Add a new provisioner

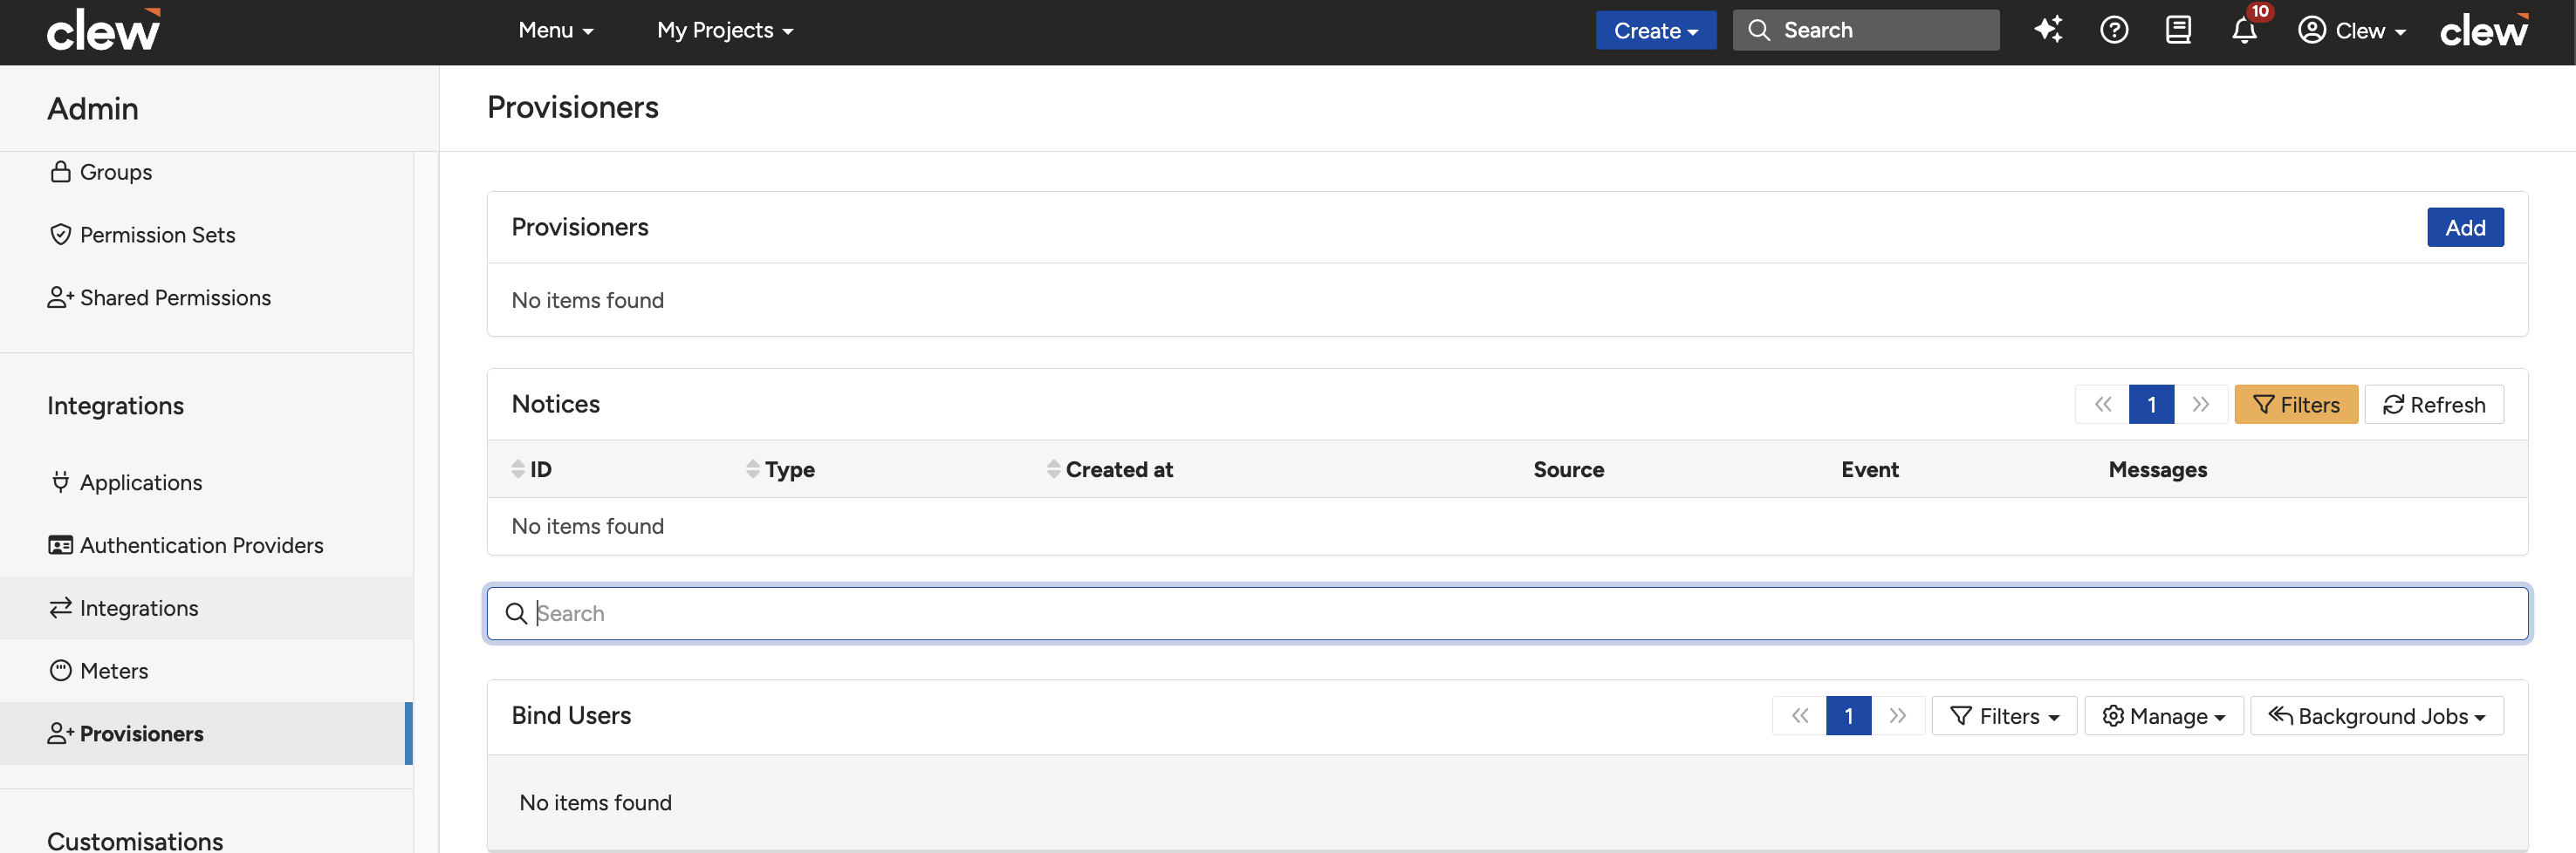2465,227
